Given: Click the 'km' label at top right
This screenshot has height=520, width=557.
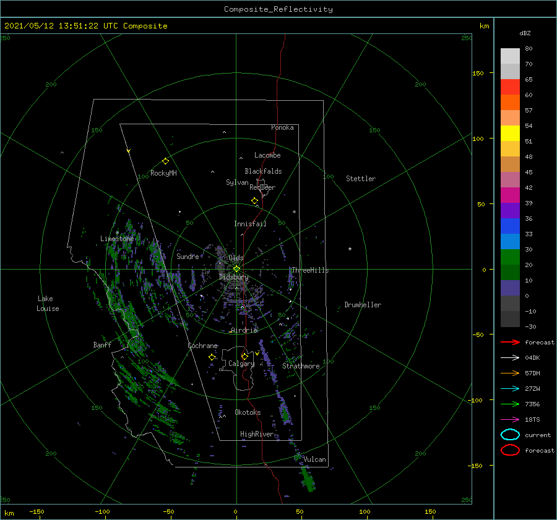Looking at the screenshot, I should click(484, 26).
